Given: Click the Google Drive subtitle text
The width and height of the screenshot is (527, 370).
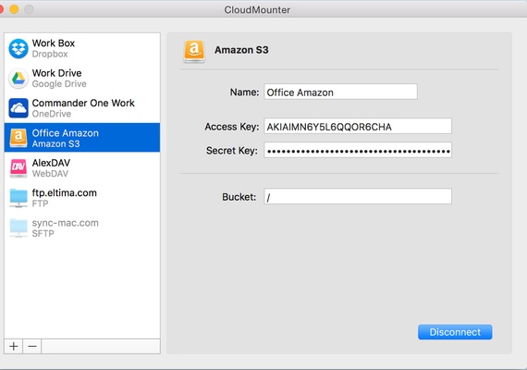Looking at the screenshot, I should pyautogui.click(x=59, y=84).
